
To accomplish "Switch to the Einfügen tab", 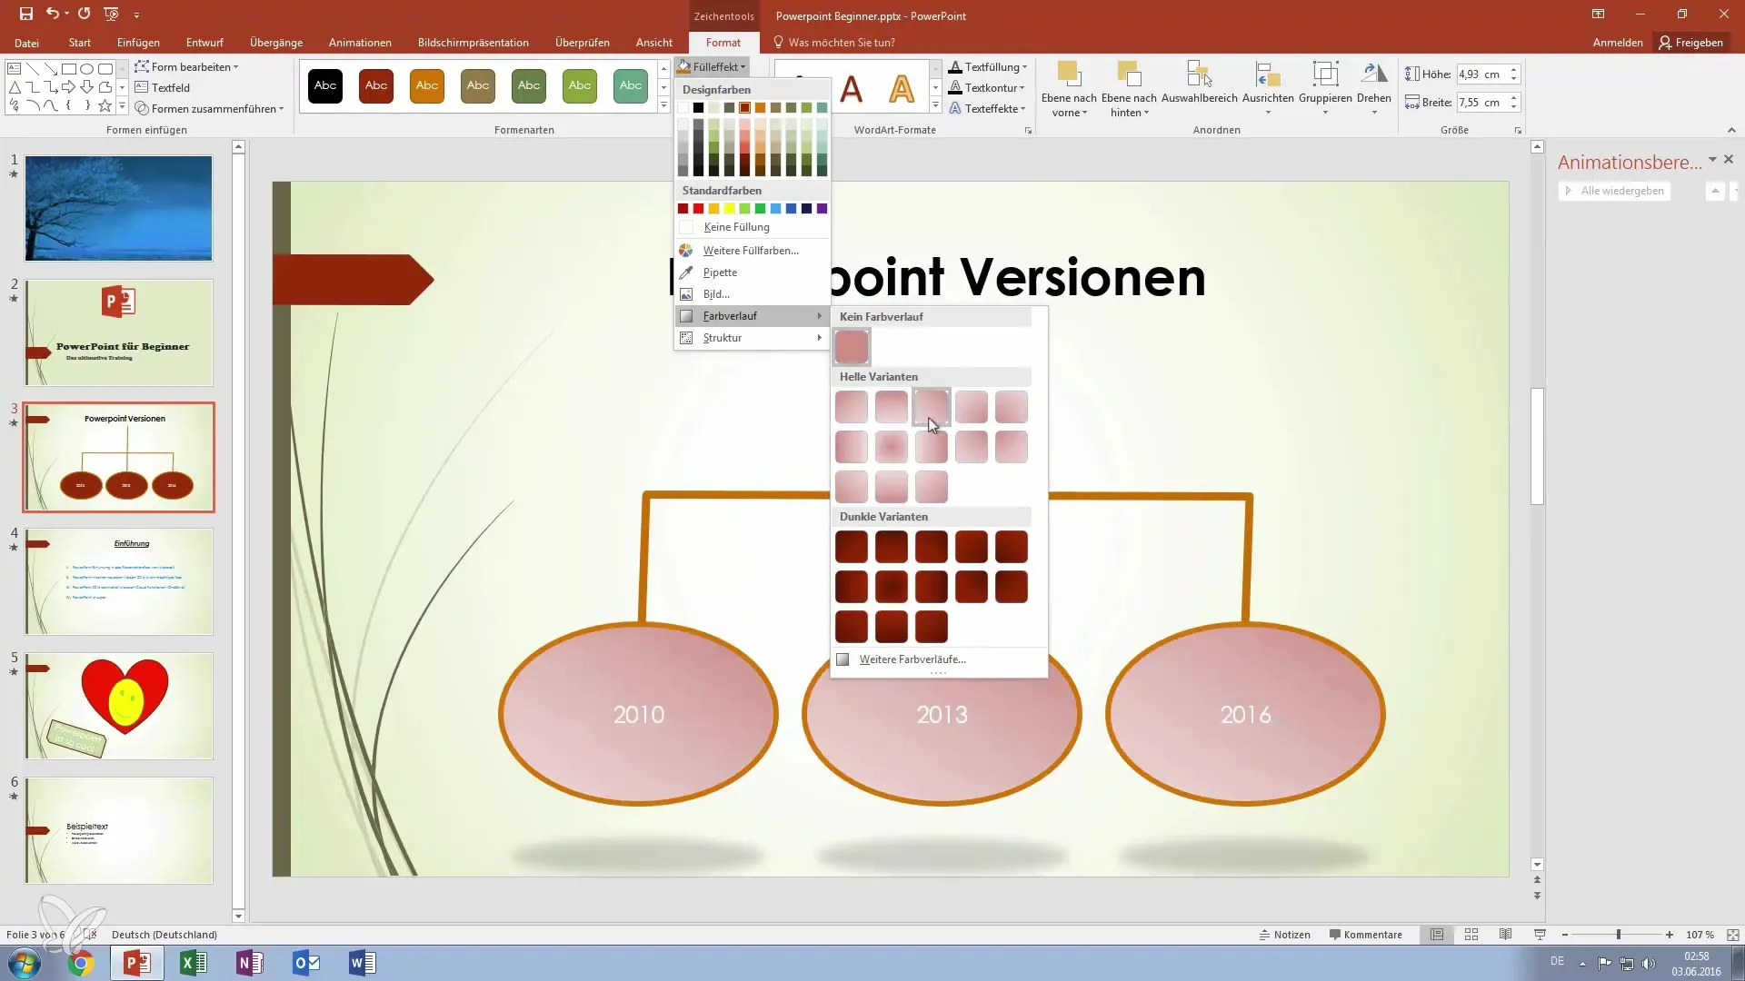I will point(138,43).
